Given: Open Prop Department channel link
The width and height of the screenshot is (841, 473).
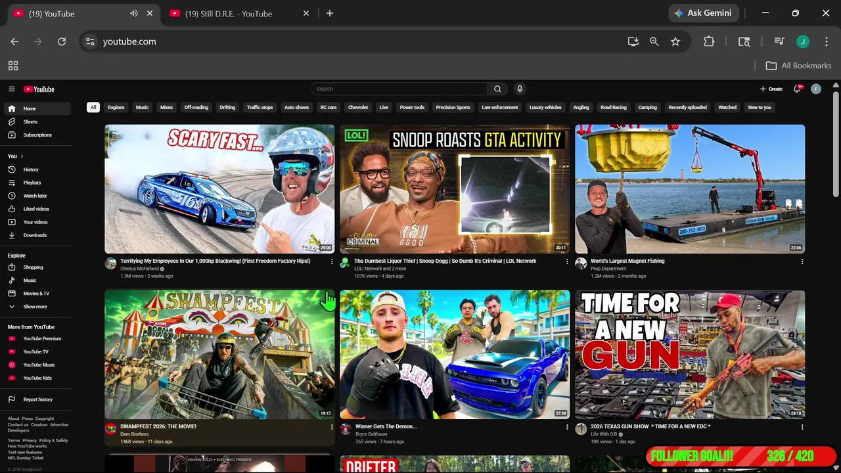Looking at the screenshot, I should click(608, 269).
